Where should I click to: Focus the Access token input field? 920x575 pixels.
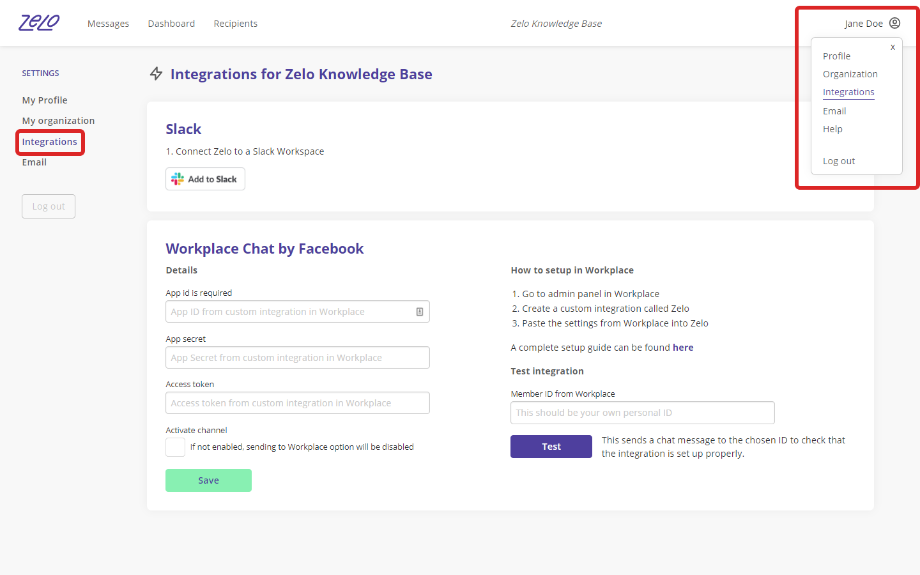[x=298, y=403]
